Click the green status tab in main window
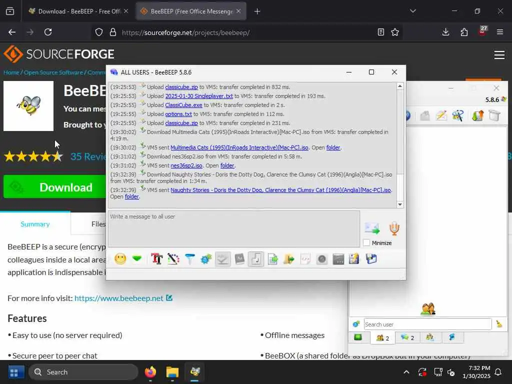Screen dimensions: 512x384 358,337
